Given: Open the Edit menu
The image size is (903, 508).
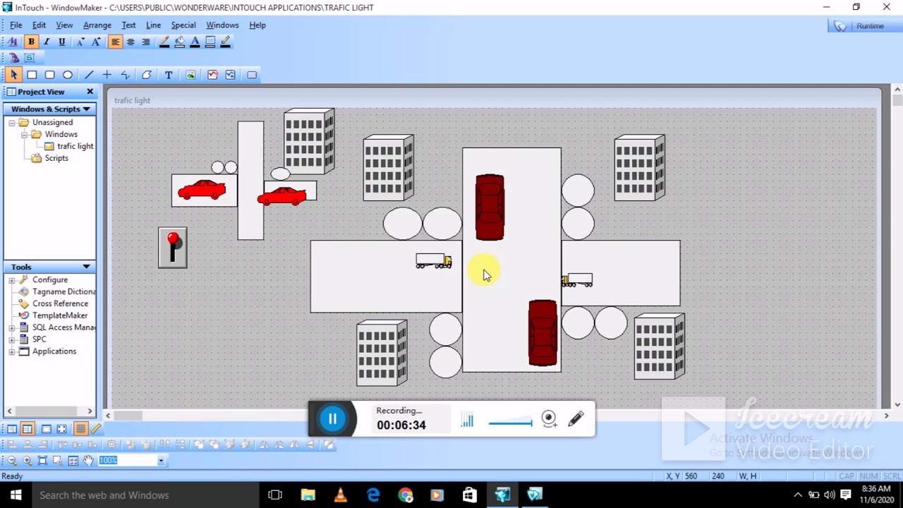Looking at the screenshot, I should pyautogui.click(x=39, y=25).
